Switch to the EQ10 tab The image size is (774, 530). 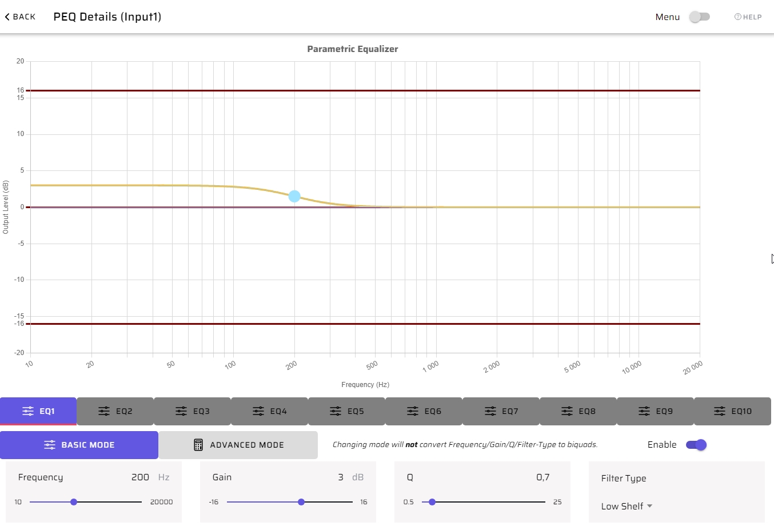coord(733,411)
